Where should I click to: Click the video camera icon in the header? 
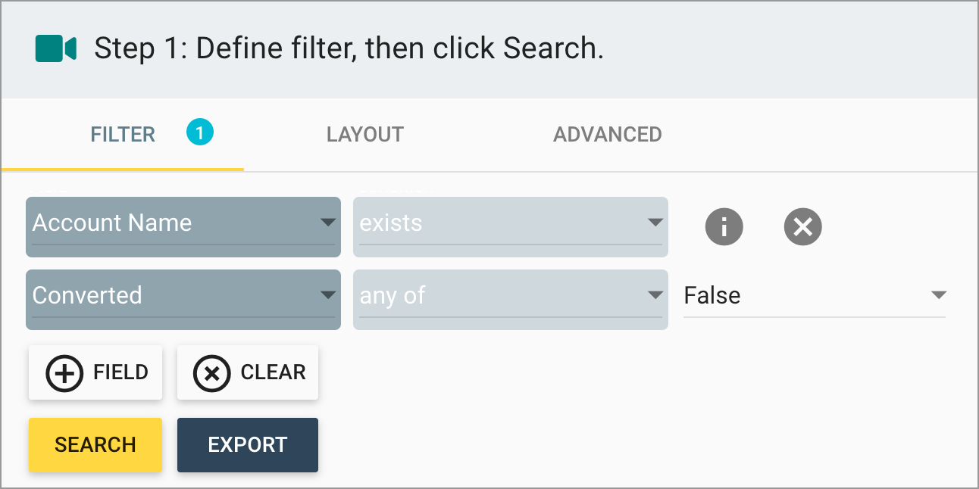click(55, 48)
